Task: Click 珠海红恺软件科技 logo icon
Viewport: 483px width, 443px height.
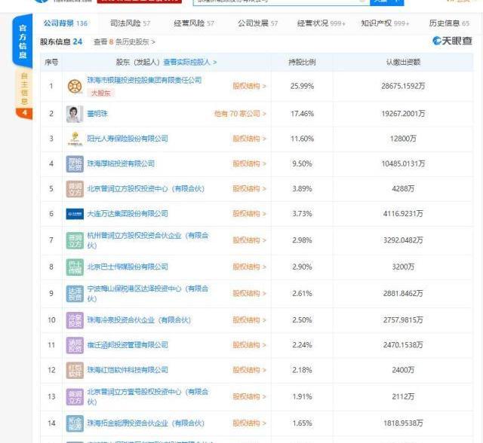Action: (x=75, y=370)
